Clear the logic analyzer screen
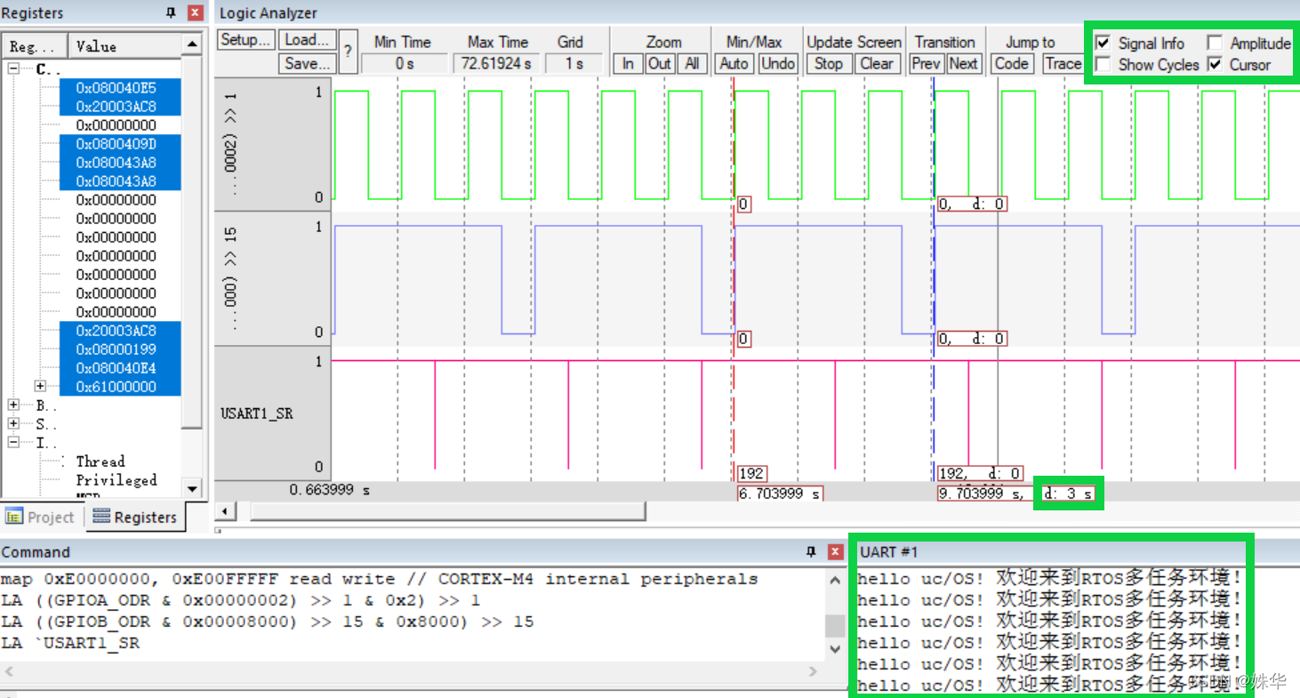 [877, 63]
